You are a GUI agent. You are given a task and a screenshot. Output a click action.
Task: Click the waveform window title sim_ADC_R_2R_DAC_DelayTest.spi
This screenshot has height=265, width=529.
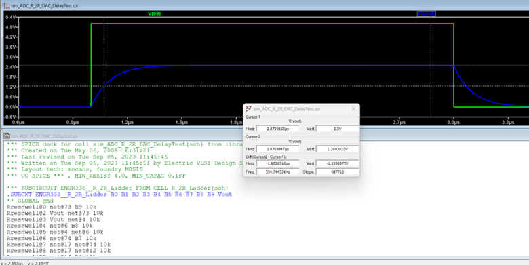click(x=45, y=5)
